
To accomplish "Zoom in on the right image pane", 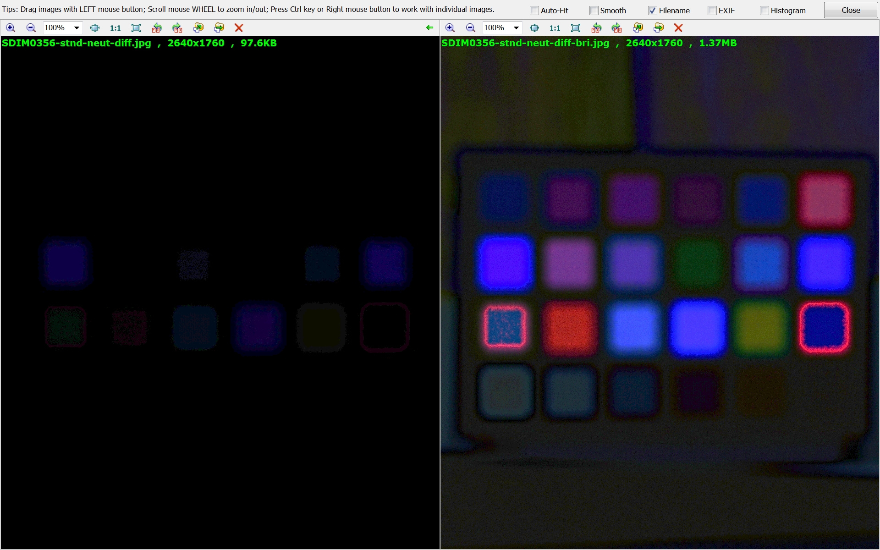I will [450, 28].
